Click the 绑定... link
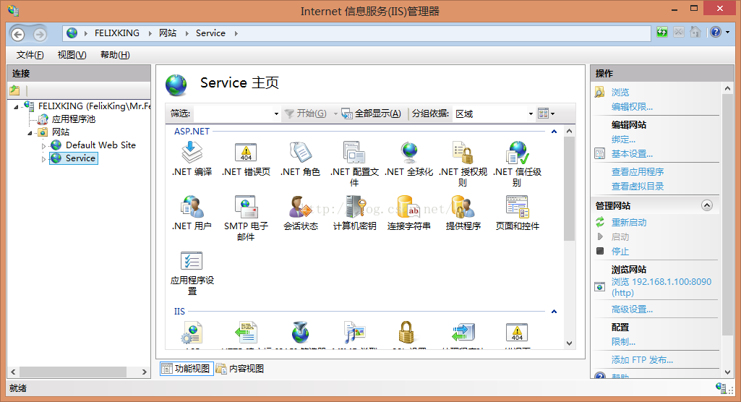The width and height of the screenshot is (741, 402). (623, 140)
